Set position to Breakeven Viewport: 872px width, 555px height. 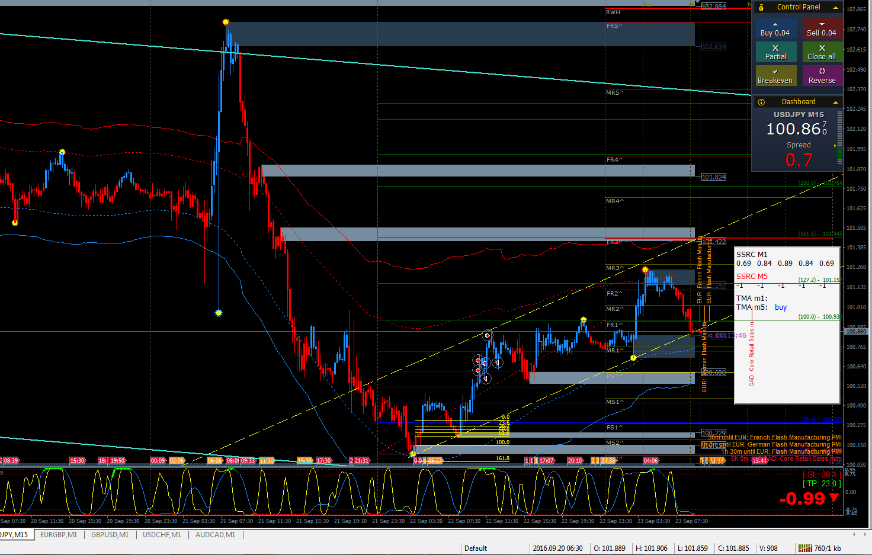tap(775, 75)
